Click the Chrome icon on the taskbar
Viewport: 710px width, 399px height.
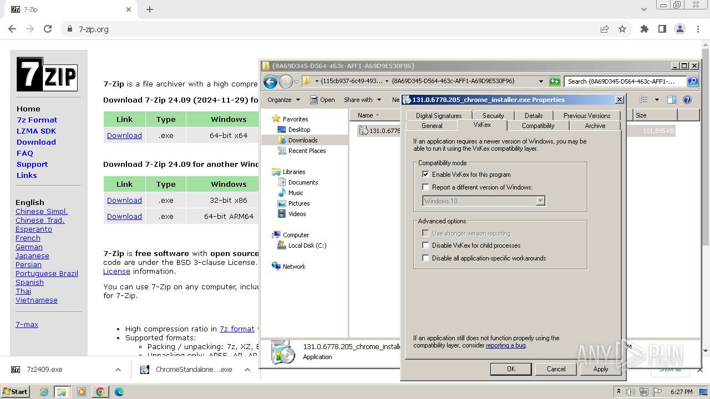click(100, 392)
